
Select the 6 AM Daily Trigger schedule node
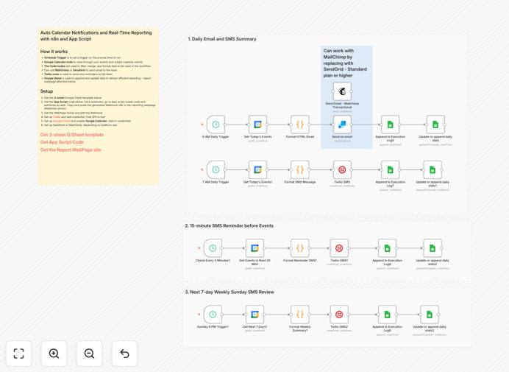[x=216, y=124]
